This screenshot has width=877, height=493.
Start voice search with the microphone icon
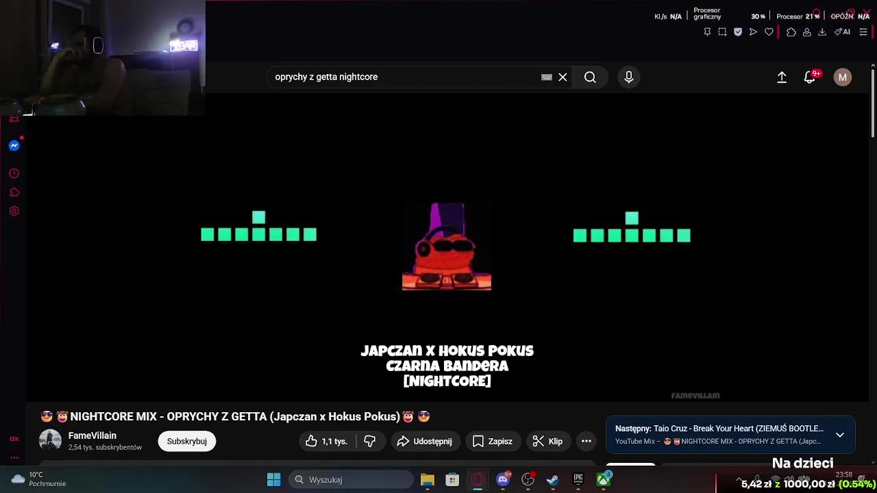629,77
